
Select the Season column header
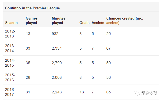(x=11, y=23)
